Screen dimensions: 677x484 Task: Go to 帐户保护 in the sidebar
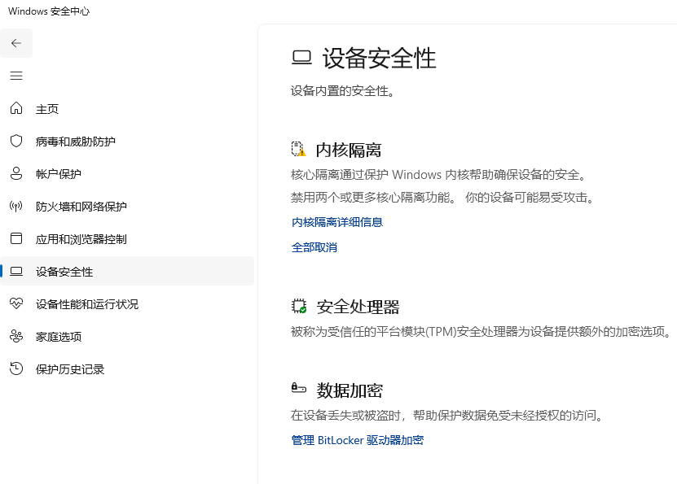click(59, 174)
